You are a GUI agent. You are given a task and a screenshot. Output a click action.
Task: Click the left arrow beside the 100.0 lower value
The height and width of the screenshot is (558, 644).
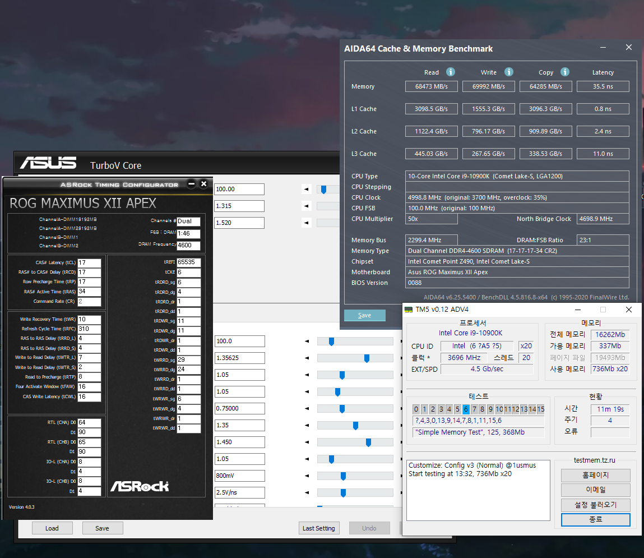click(x=307, y=341)
